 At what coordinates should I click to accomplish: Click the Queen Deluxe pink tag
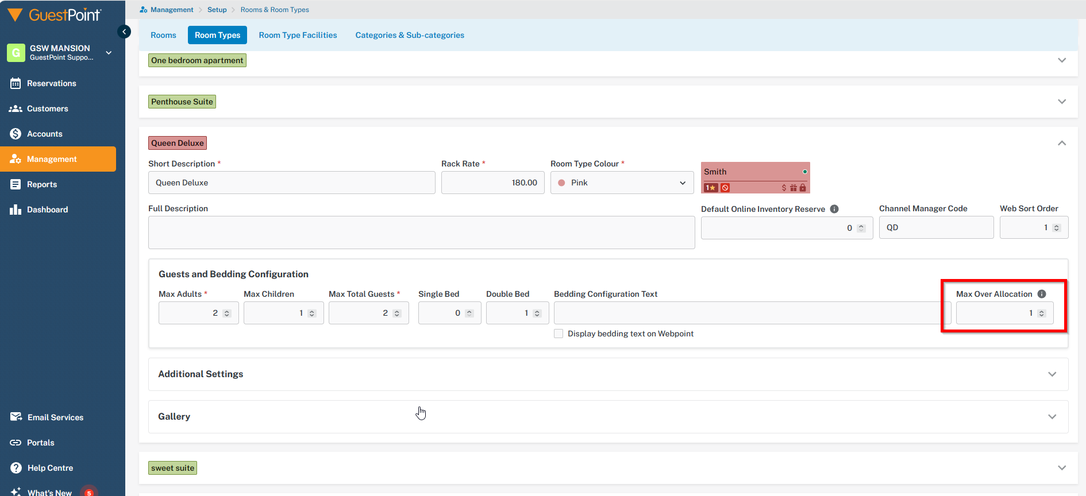(x=178, y=143)
